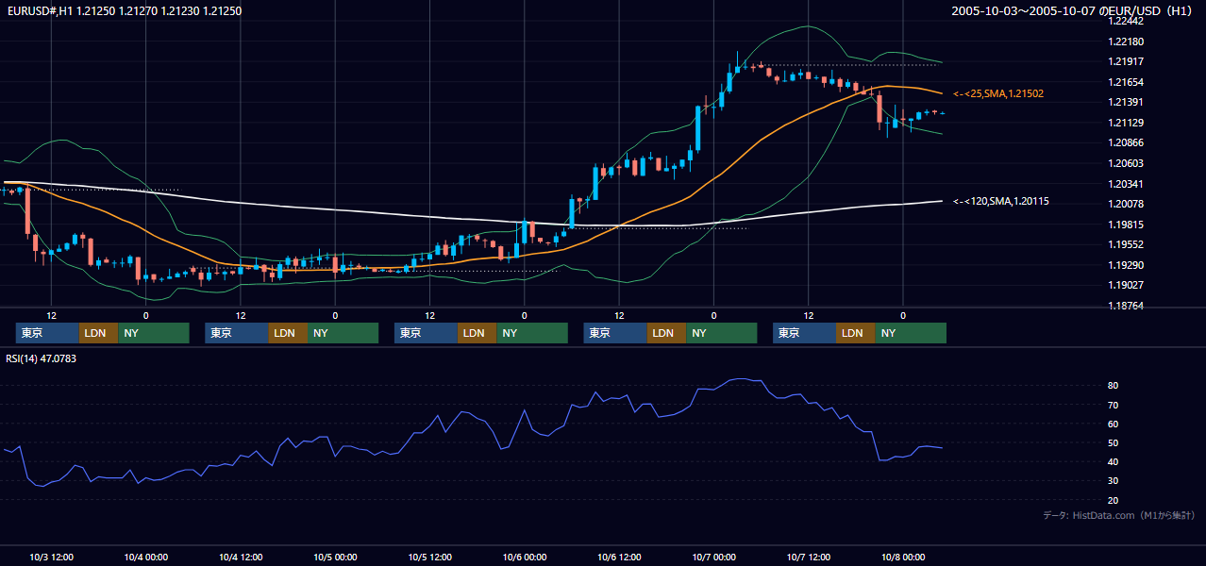Click RSI scale value 60
1206x566 pixels.
1114,424
